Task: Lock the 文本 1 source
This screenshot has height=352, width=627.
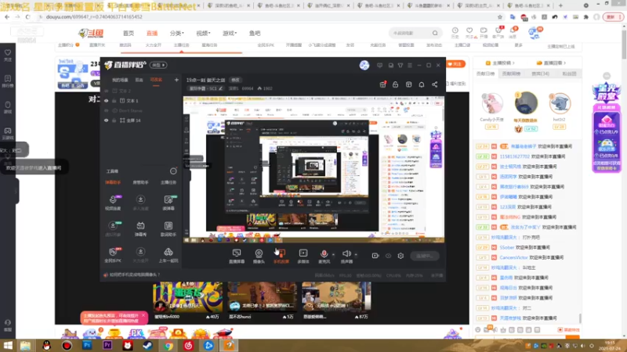Action: [114, 101]
